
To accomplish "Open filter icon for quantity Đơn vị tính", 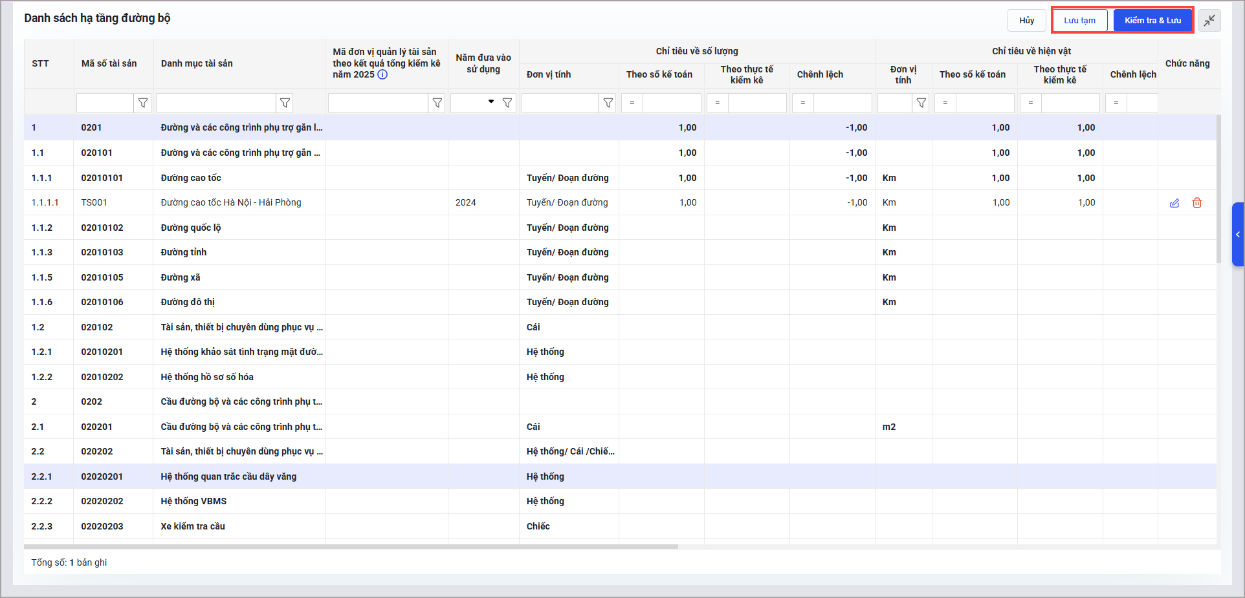I will [x=608, y=103].
